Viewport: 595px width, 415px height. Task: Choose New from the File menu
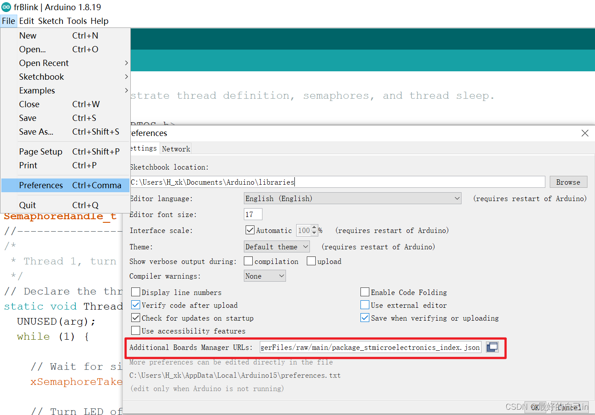(65, 35)
